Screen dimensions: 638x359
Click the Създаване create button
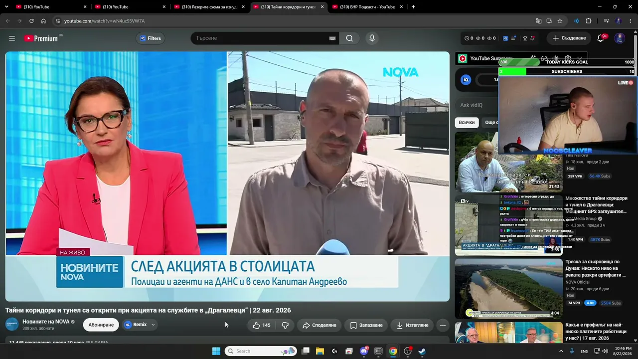point(569,38)
